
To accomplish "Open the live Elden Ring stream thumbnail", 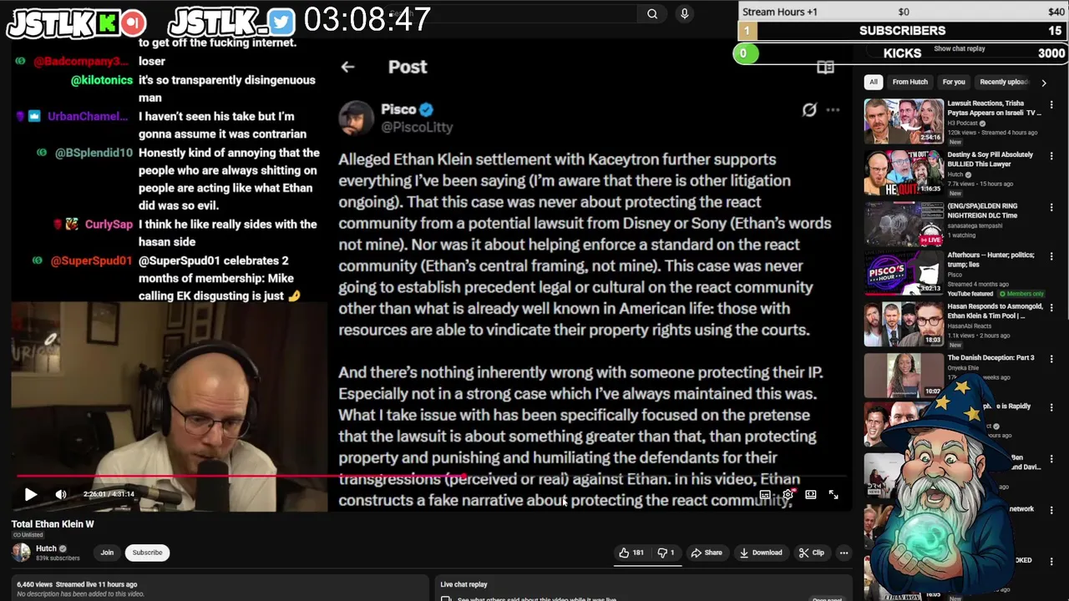I will (904, 223).
